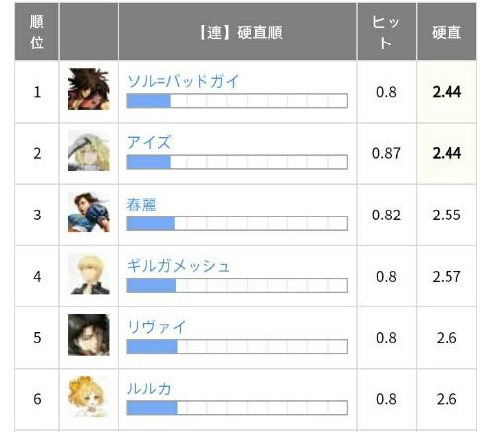Open ソル=バッドガイ character portrait

point(89,89)
